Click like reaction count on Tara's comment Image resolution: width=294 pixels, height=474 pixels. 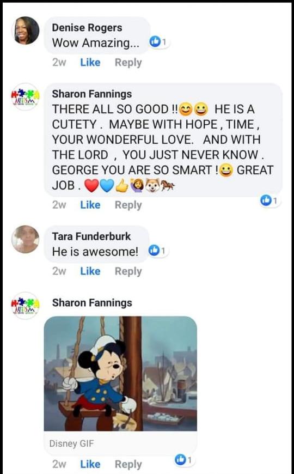pos(158,251)
